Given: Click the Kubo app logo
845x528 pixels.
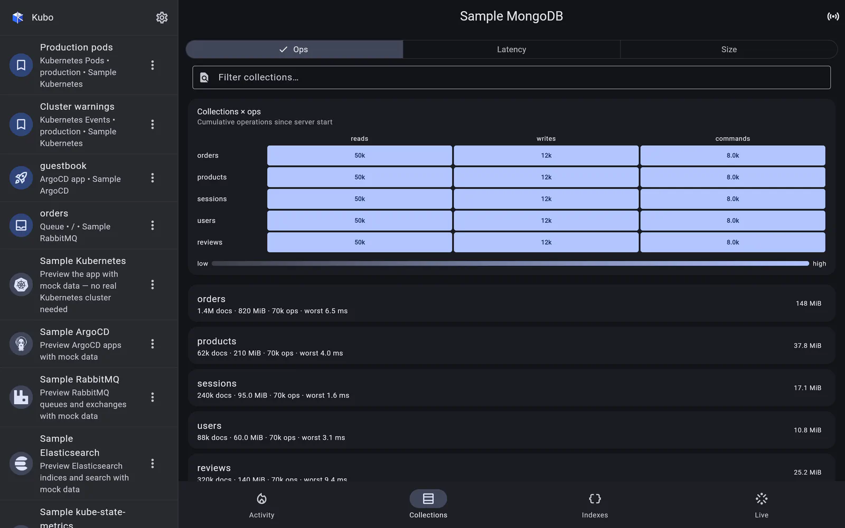Looking at the screenshot, I should 18,17.
